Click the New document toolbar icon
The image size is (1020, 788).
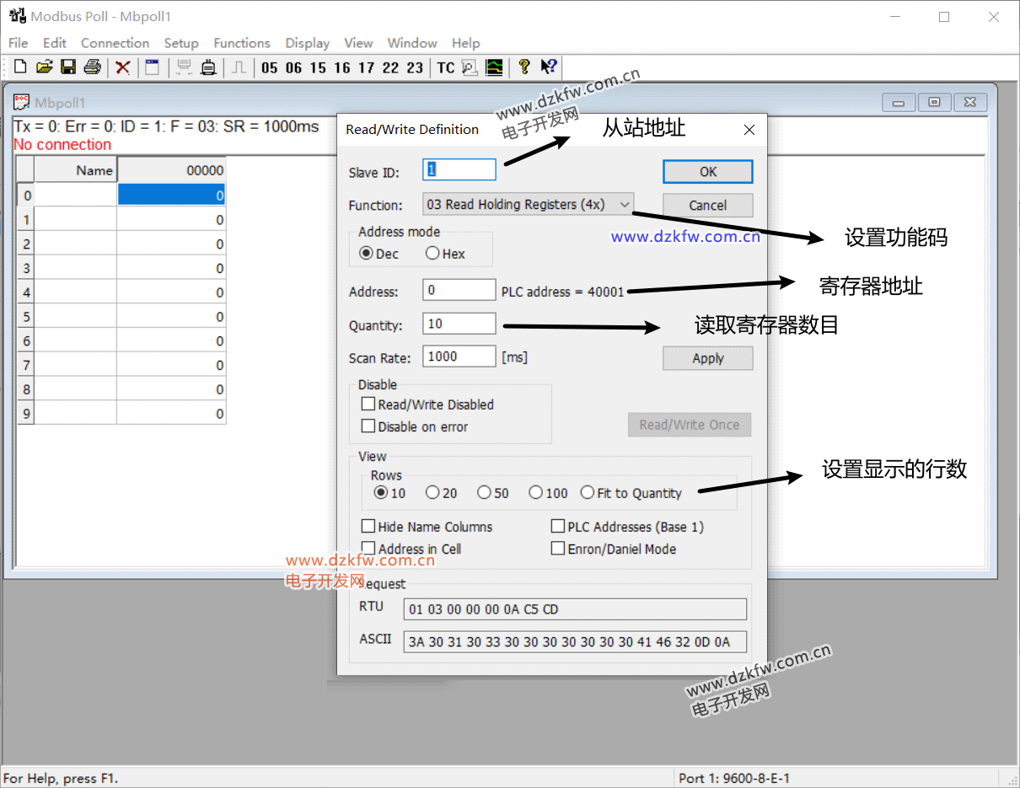(20, 67)
